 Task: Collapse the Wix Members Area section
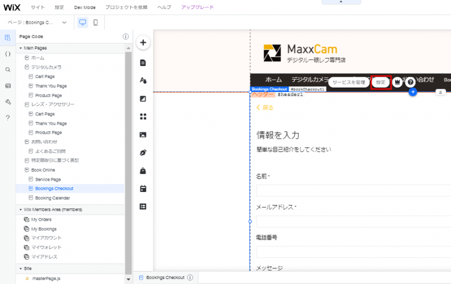(21, 209)
